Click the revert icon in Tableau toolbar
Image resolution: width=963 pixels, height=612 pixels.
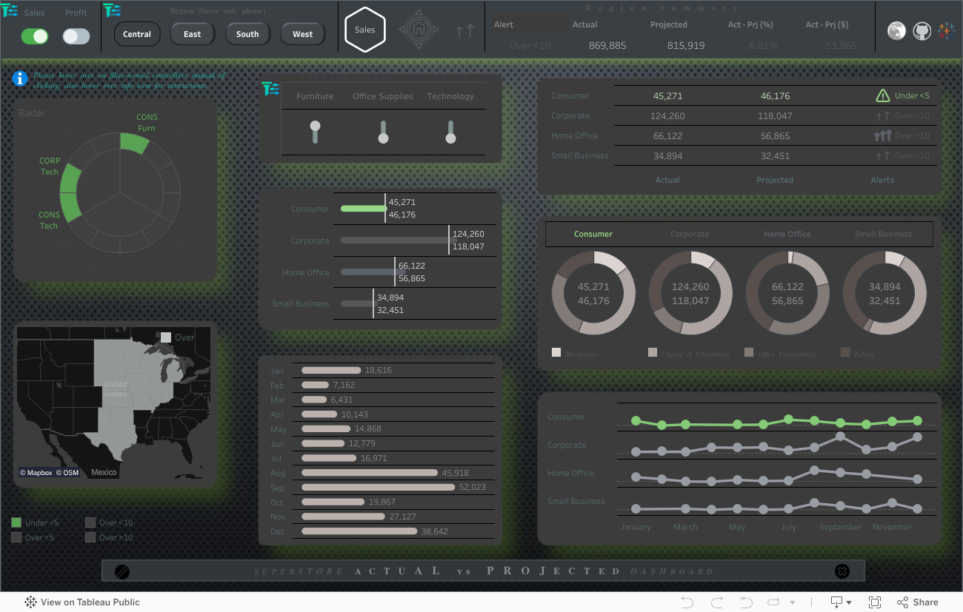(746, 602)
